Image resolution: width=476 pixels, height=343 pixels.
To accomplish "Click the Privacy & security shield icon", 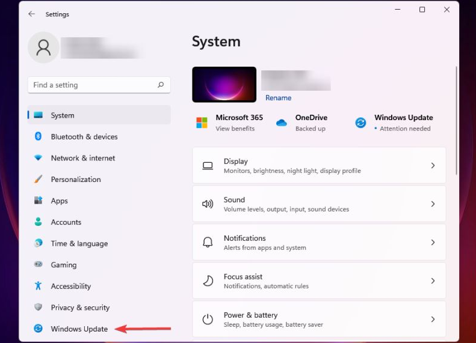I will (39, 308).
